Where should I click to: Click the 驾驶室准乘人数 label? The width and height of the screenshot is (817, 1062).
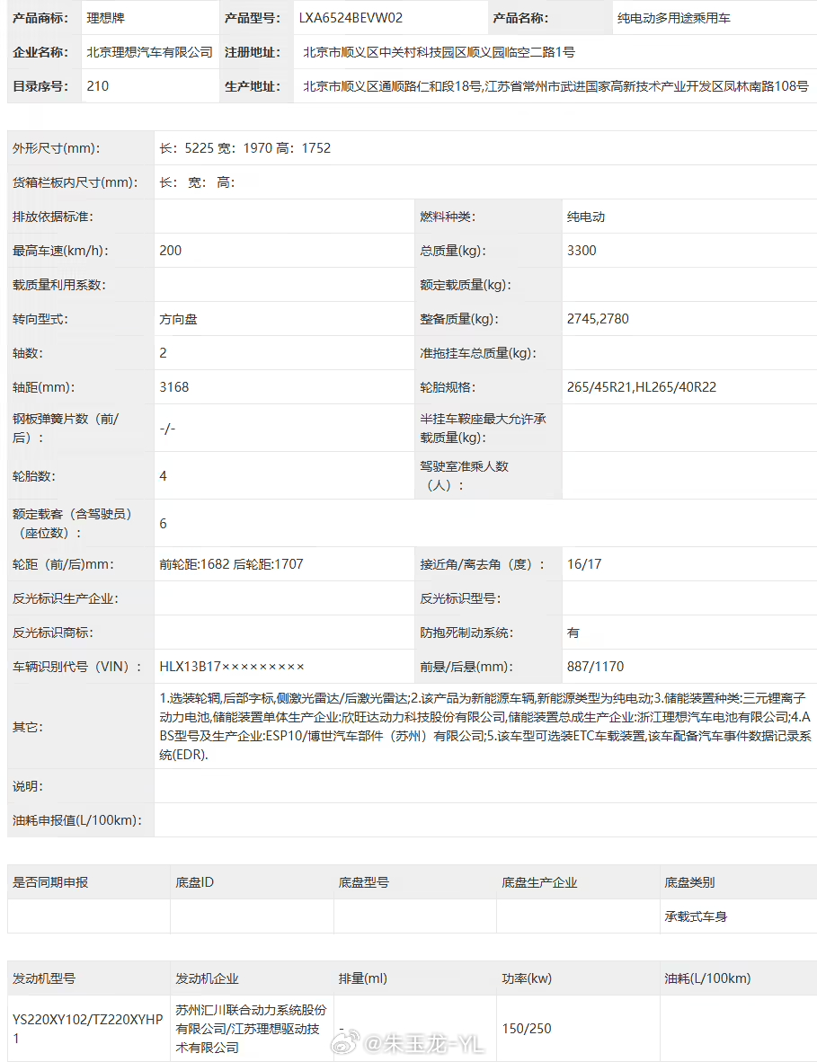click(464, 475)
